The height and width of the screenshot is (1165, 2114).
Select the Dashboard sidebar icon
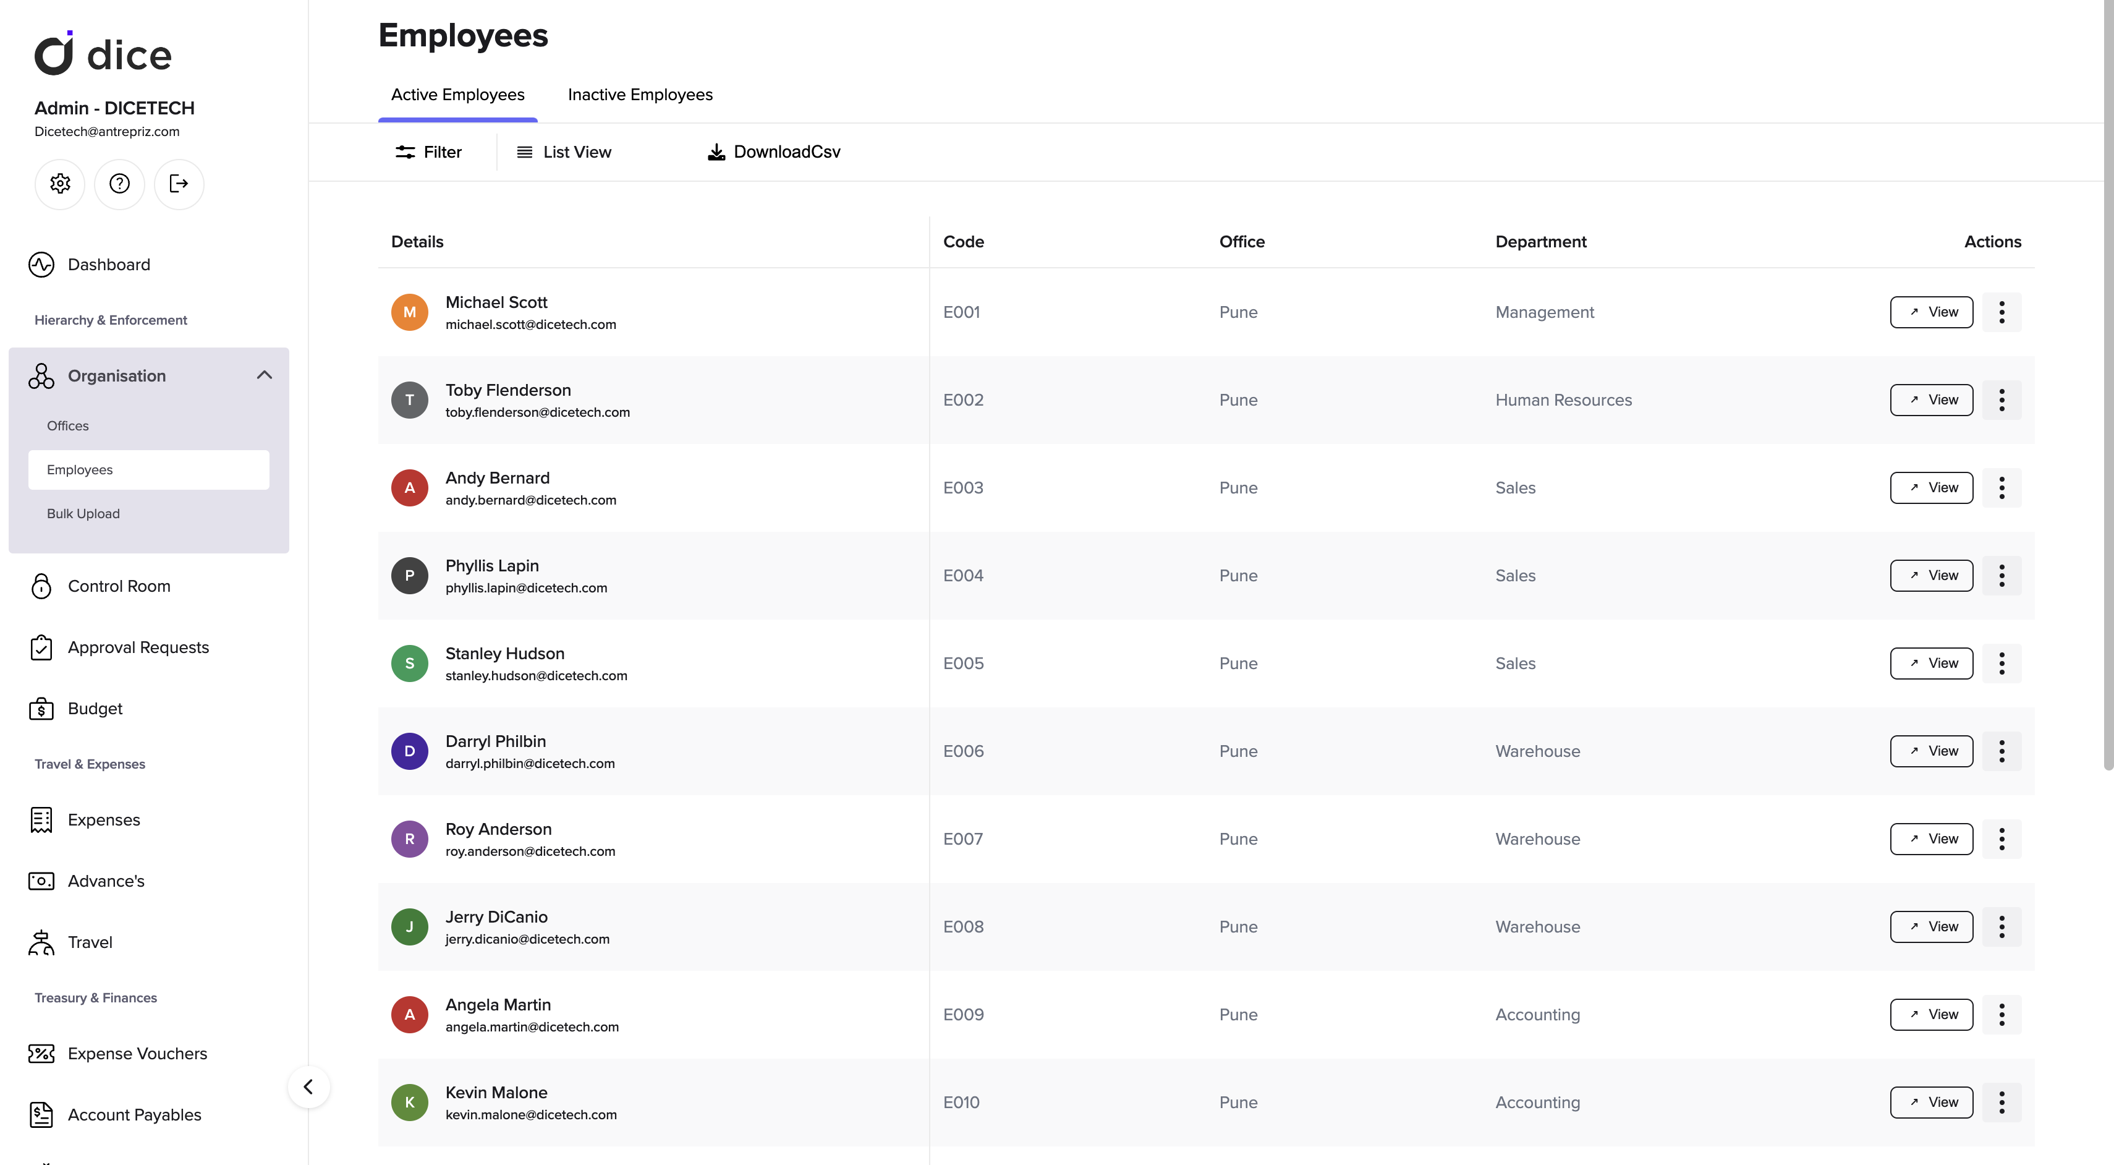point(42,265)
